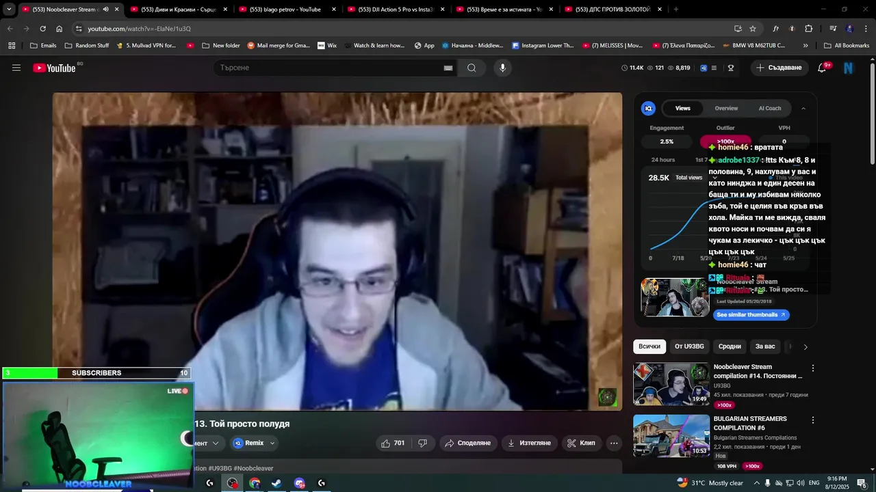Open Chrome from the taskbar
Image resolution: width=876 pixels, height=492 pixels.
(x=255, y=483)
